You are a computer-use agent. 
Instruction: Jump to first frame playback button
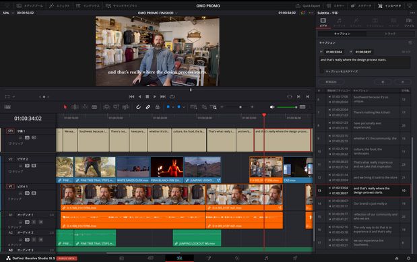coord(131,96)
